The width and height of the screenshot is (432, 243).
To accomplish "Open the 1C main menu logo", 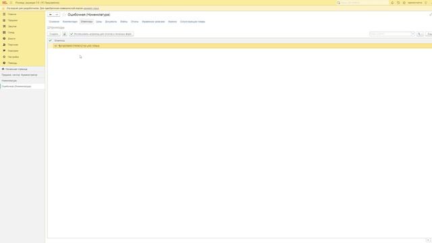I will pos(5,3).
